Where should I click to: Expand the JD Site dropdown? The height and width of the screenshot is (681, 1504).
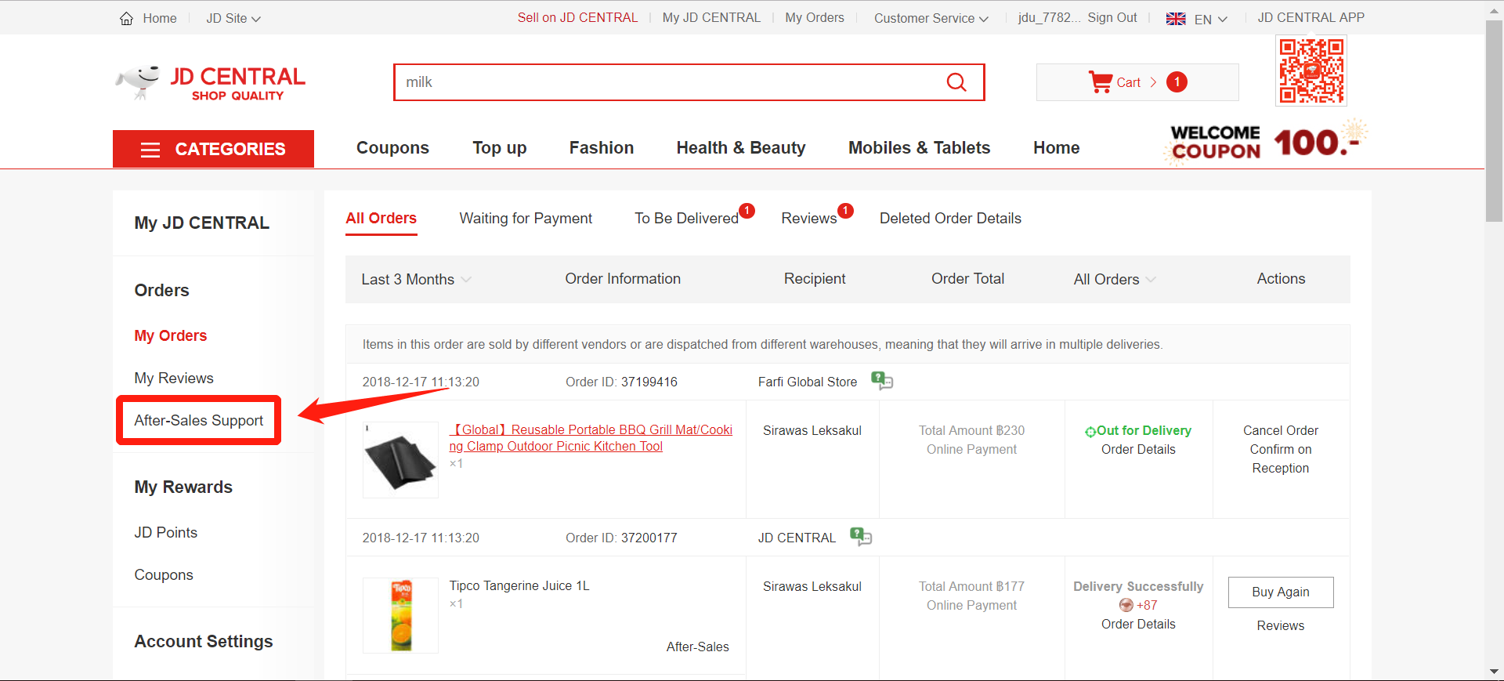click(x=233, y=18)
